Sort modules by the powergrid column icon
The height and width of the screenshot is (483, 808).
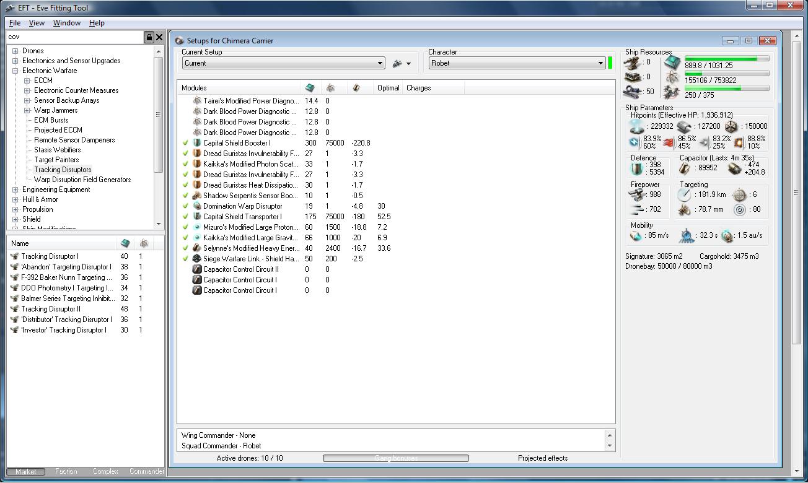click(330, 88)
